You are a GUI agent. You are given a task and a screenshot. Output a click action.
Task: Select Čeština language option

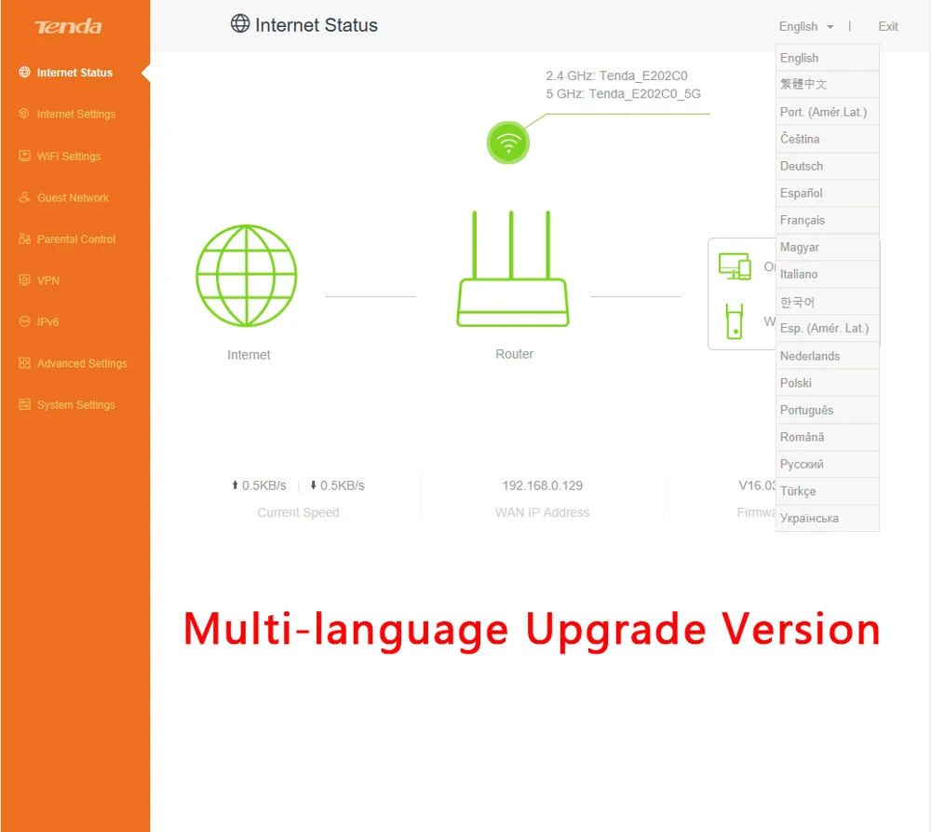pos(827,139)
